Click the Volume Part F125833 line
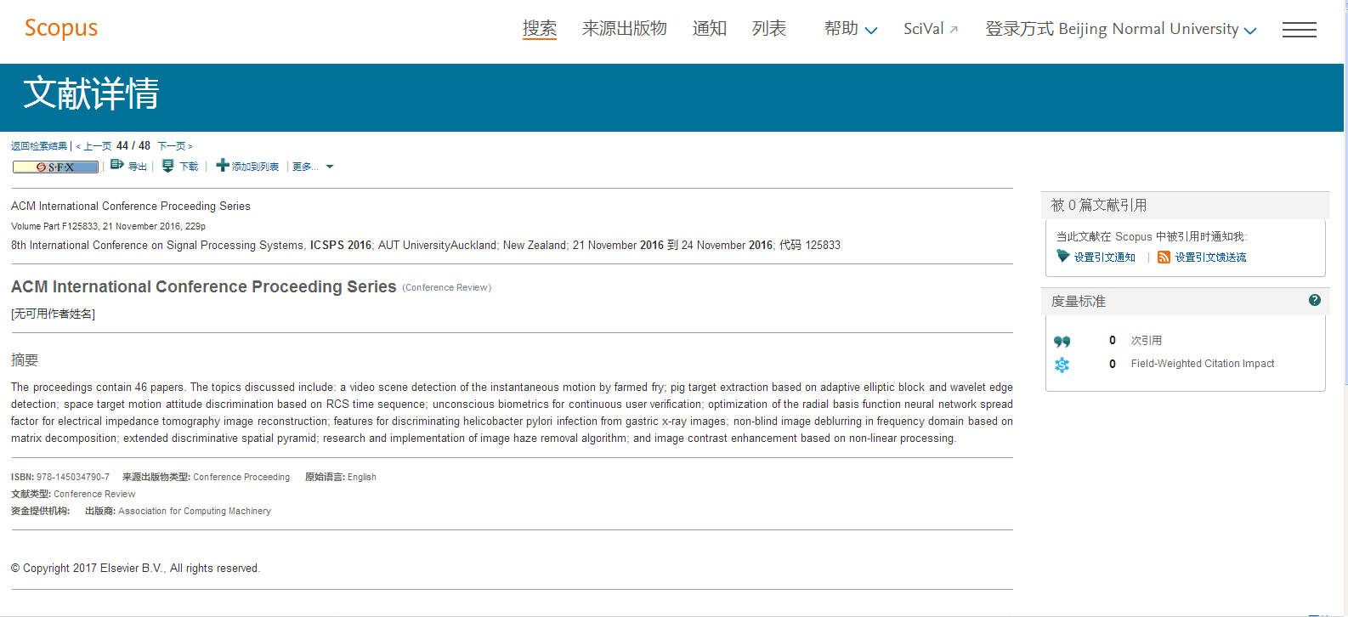This screenshot has height=617, width=1348. point(108,226)
